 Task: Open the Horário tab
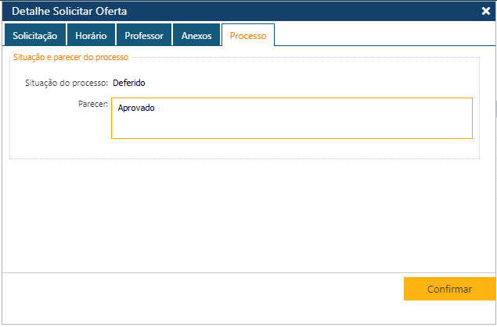point(91,36)
